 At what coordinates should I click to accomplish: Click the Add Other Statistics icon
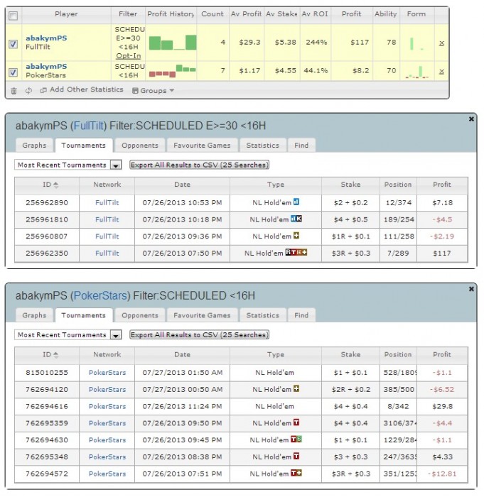pyautogui.click(x=43, y=90)
